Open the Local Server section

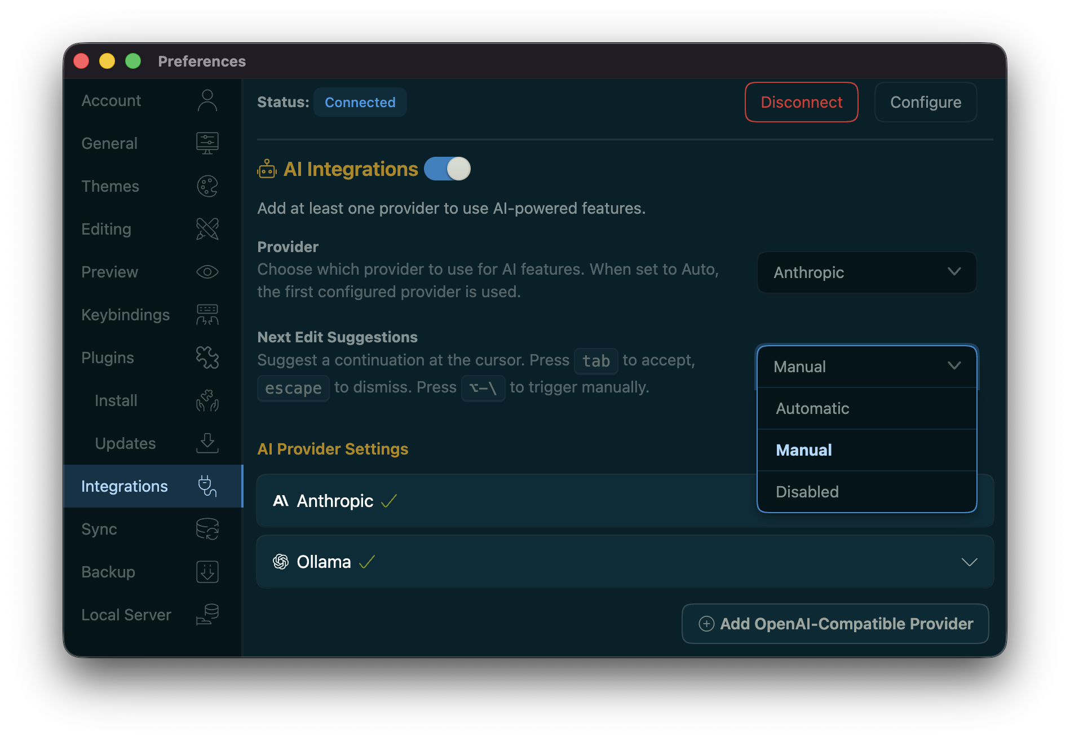pos(153,615)
